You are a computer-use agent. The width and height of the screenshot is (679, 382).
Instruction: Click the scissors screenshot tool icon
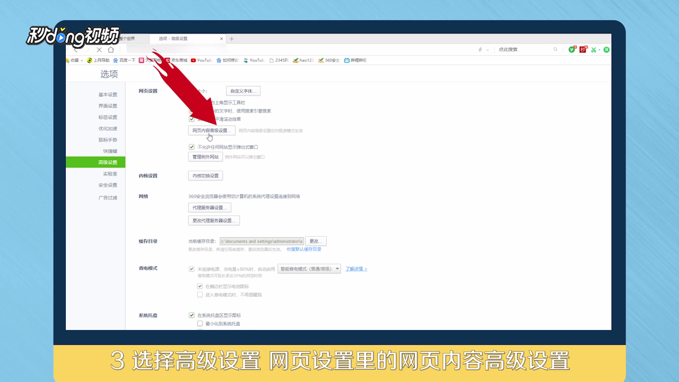594,49
